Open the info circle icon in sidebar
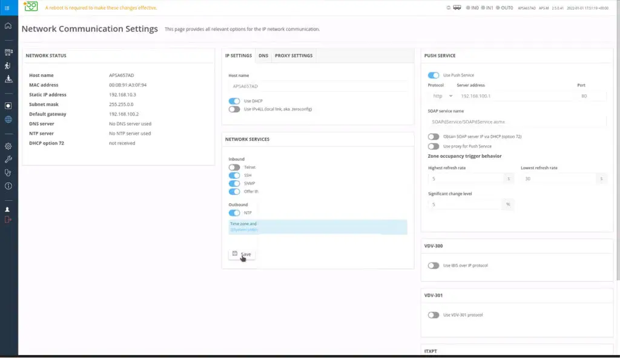This screenshot has height=358, width=620. pos(8,186)
